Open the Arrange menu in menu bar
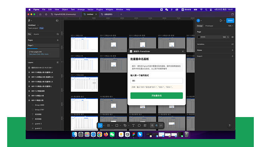This screenshot has width=261, height=147. tap(81, 10)
